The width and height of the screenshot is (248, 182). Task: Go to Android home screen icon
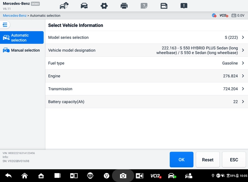(25, 176)
